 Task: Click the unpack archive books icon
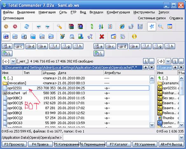coord(80,26)
